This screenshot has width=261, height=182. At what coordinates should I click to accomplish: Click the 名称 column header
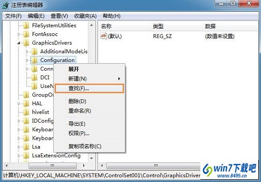[x=124, y=26]
